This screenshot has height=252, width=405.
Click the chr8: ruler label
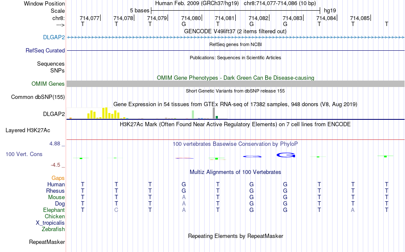click(58, 18)
